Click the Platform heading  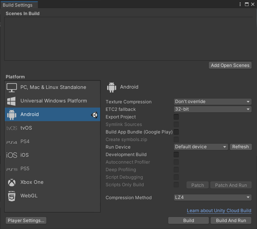point(15,77)
